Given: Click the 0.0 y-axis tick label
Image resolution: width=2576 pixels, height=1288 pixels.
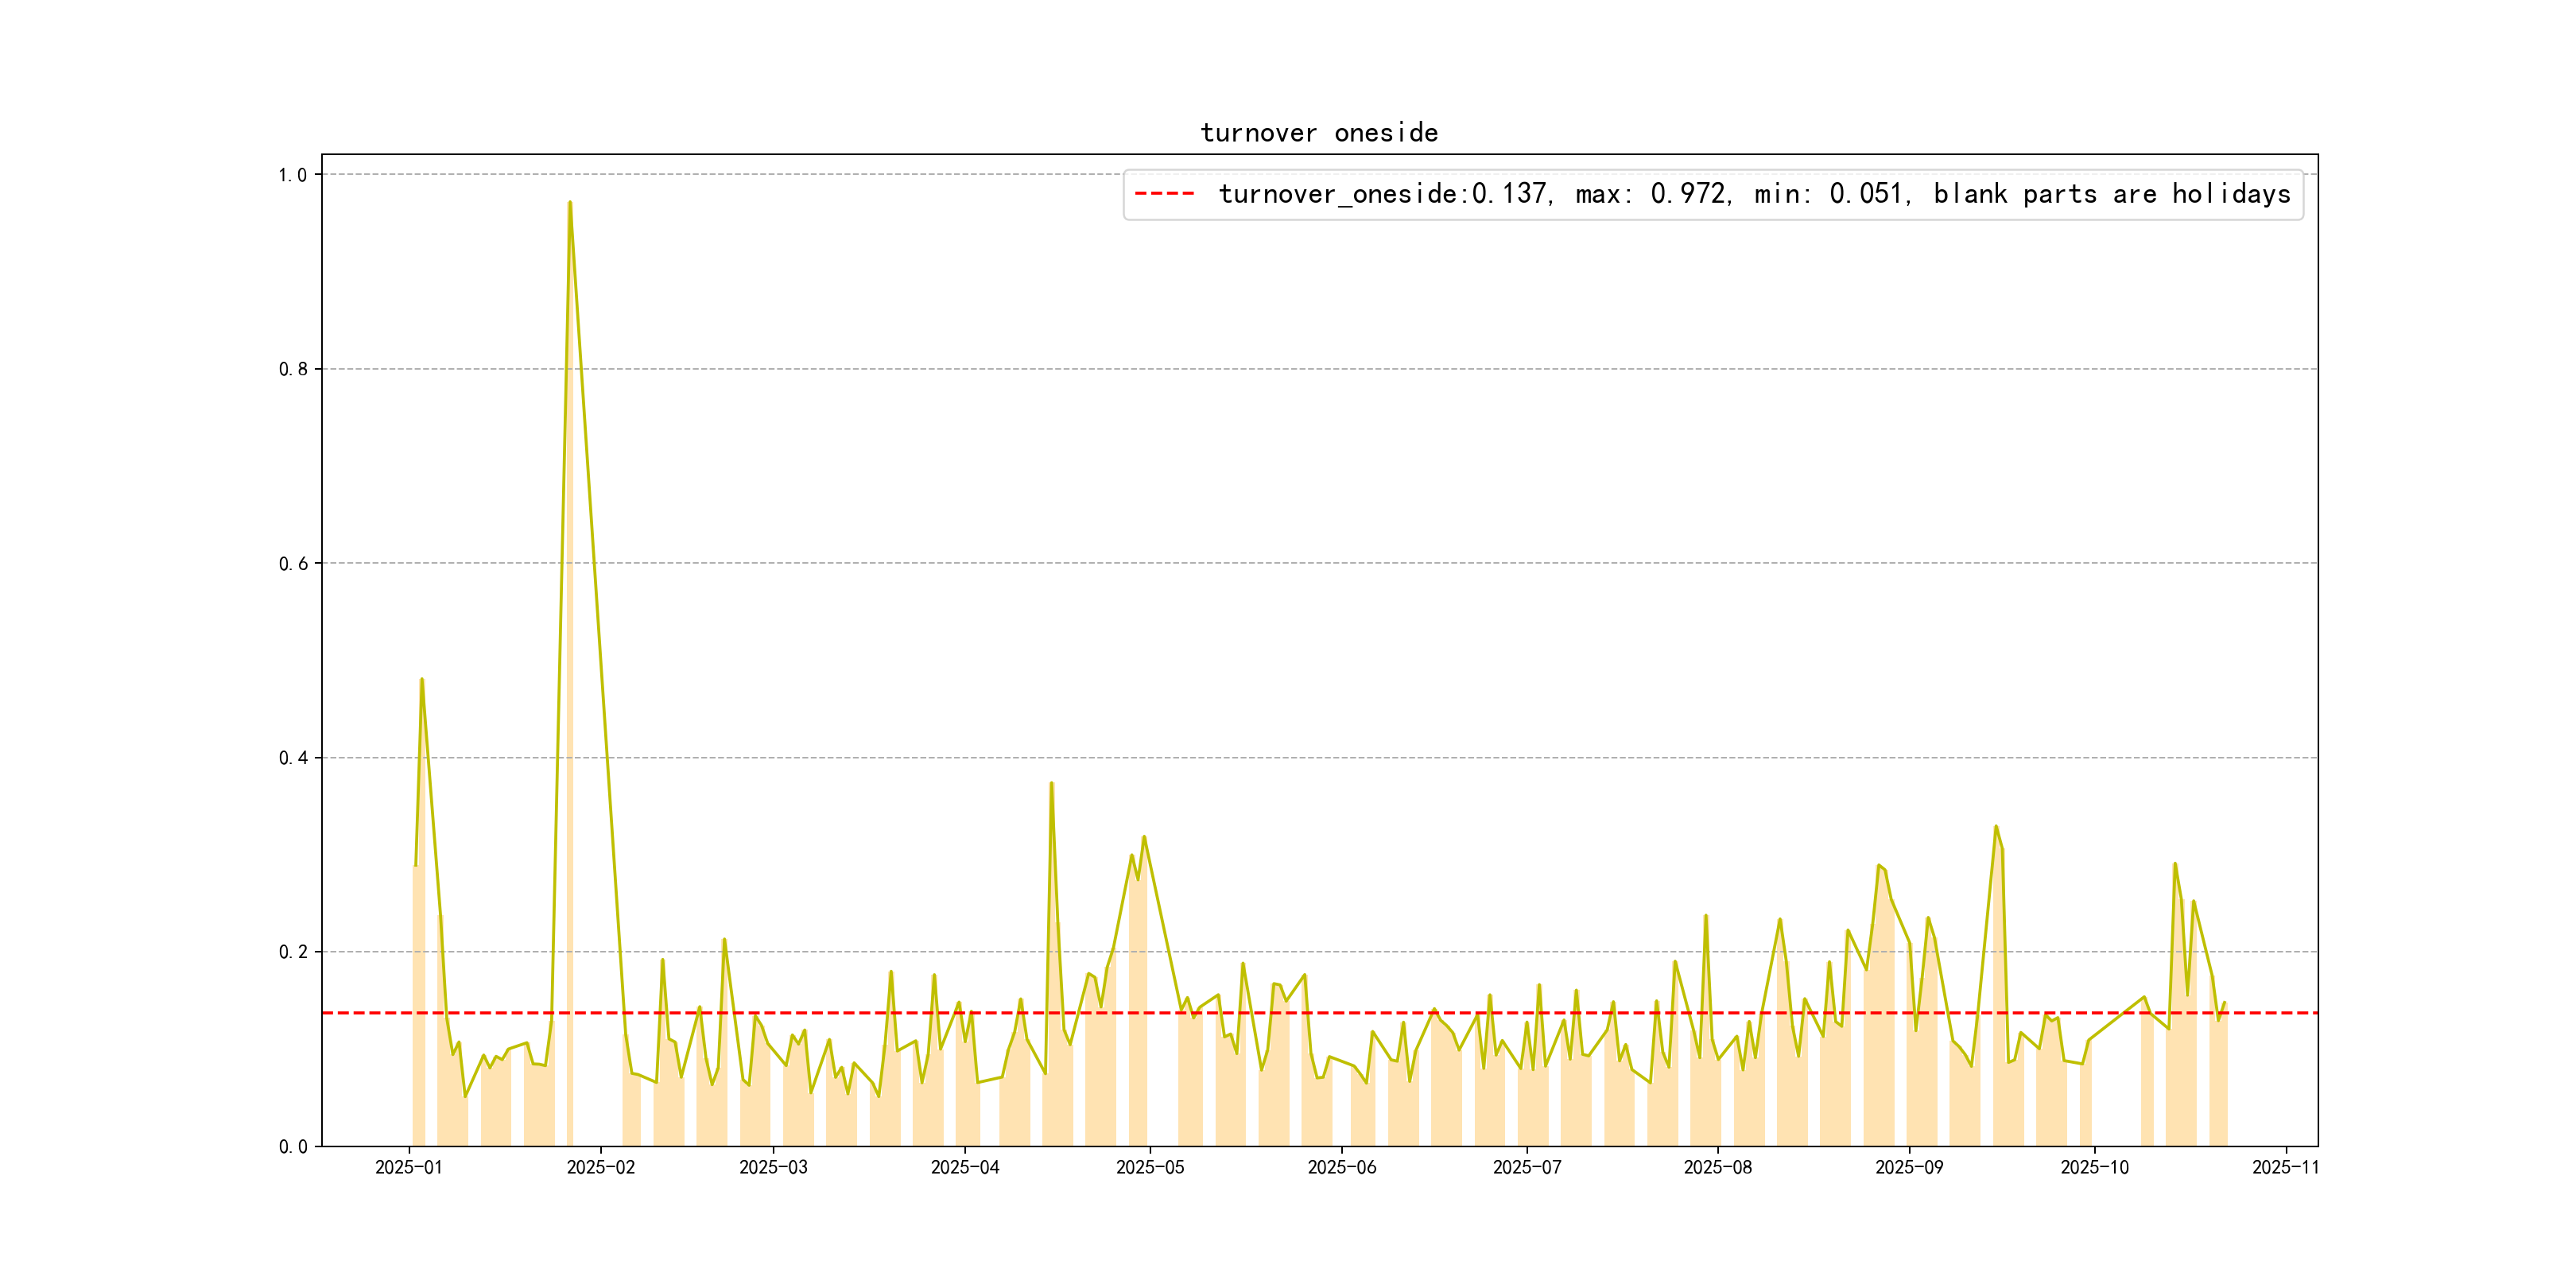Looking at the screenshot, I should 292,1146.
